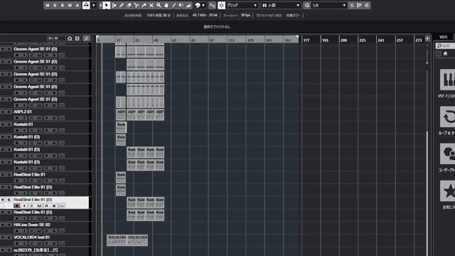
Task: Click ruler at bar 193
Action: (x=325, y=40)
